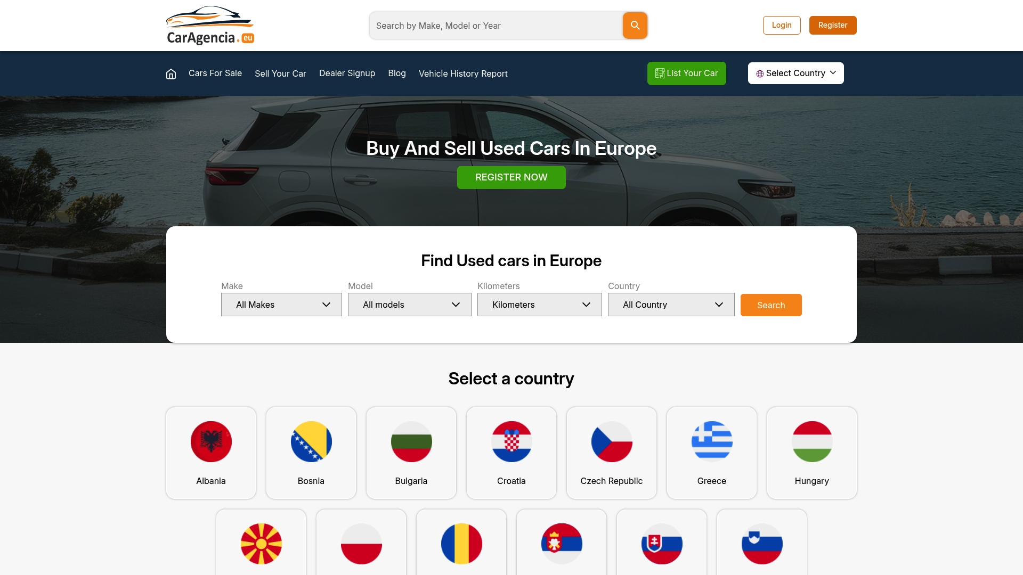Click the Bulgaria country name
The width and height of the screenshot is (1023, 575).
point(411,481)
